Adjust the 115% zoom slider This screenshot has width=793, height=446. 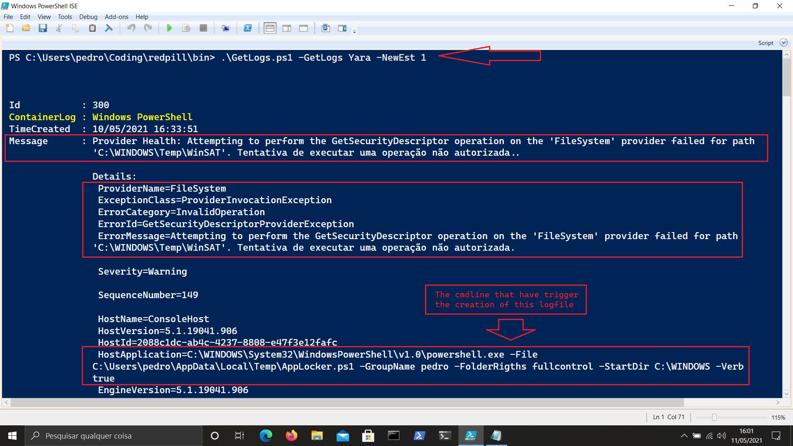tap(715, 417)
